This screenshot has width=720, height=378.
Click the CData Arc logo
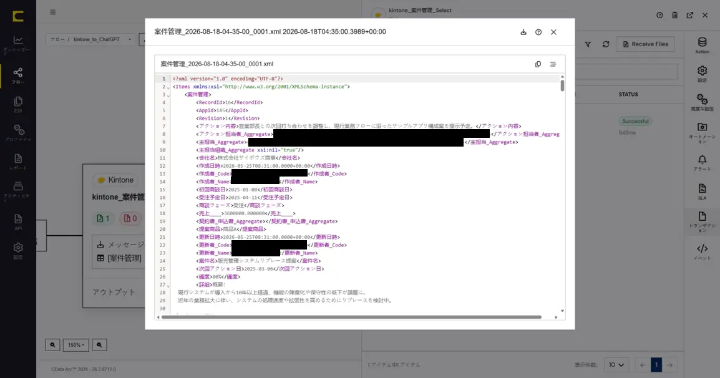point(18,16)
